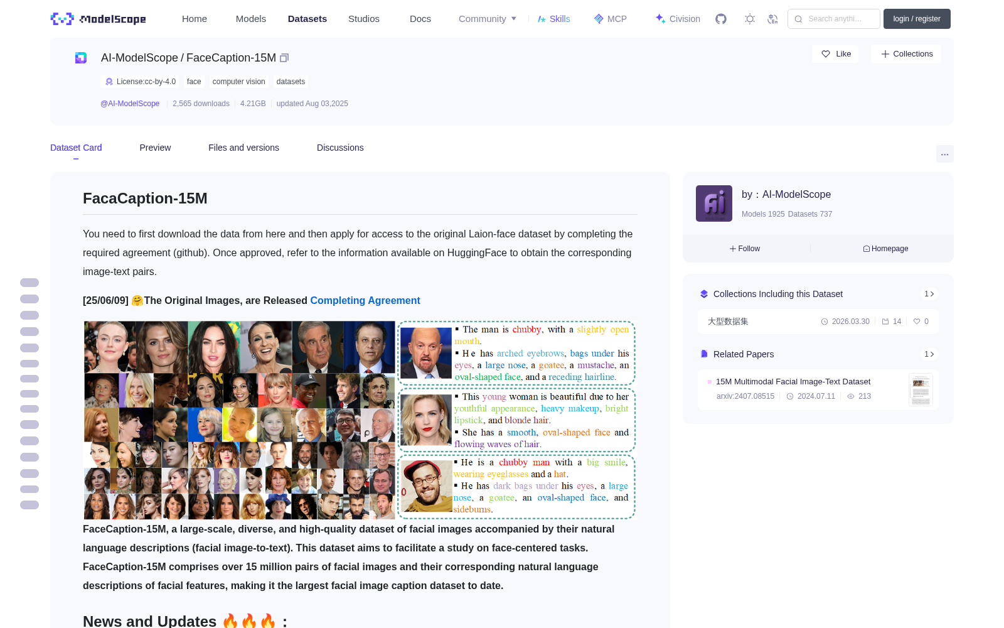This screenshot has height=628, width=1004.
Task: Toggle the light/dark theme sun icon
Action: tap(750, 19)
